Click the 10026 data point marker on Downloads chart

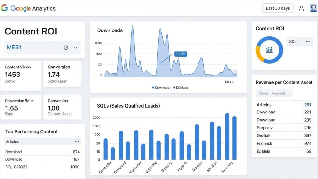[x=180, y=54]
